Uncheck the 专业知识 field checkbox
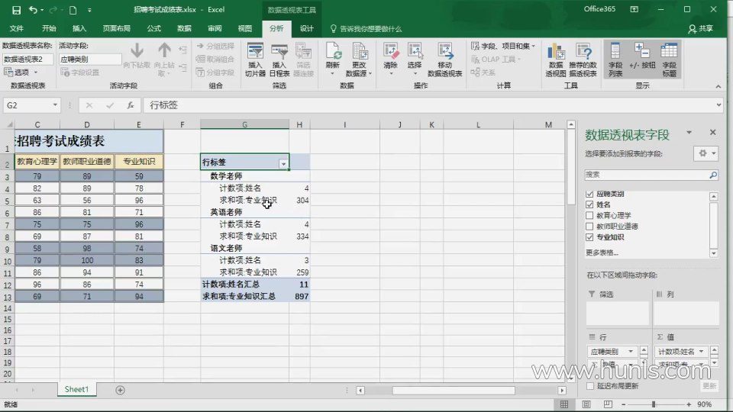733x412 pixels. point(589,237)
